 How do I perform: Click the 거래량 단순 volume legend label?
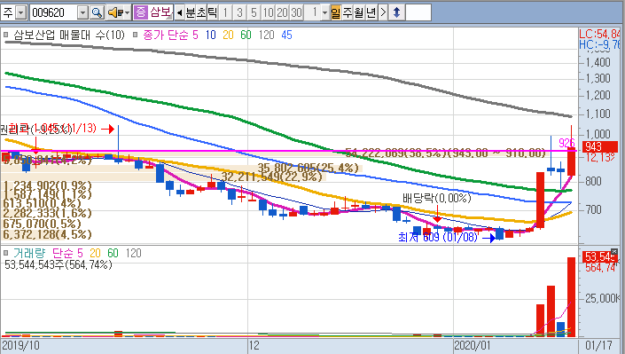48,253
